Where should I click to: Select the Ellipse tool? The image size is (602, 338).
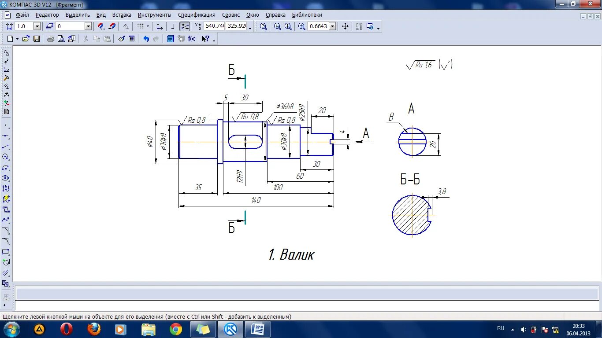pyautogui.click(x=6, y=178)
